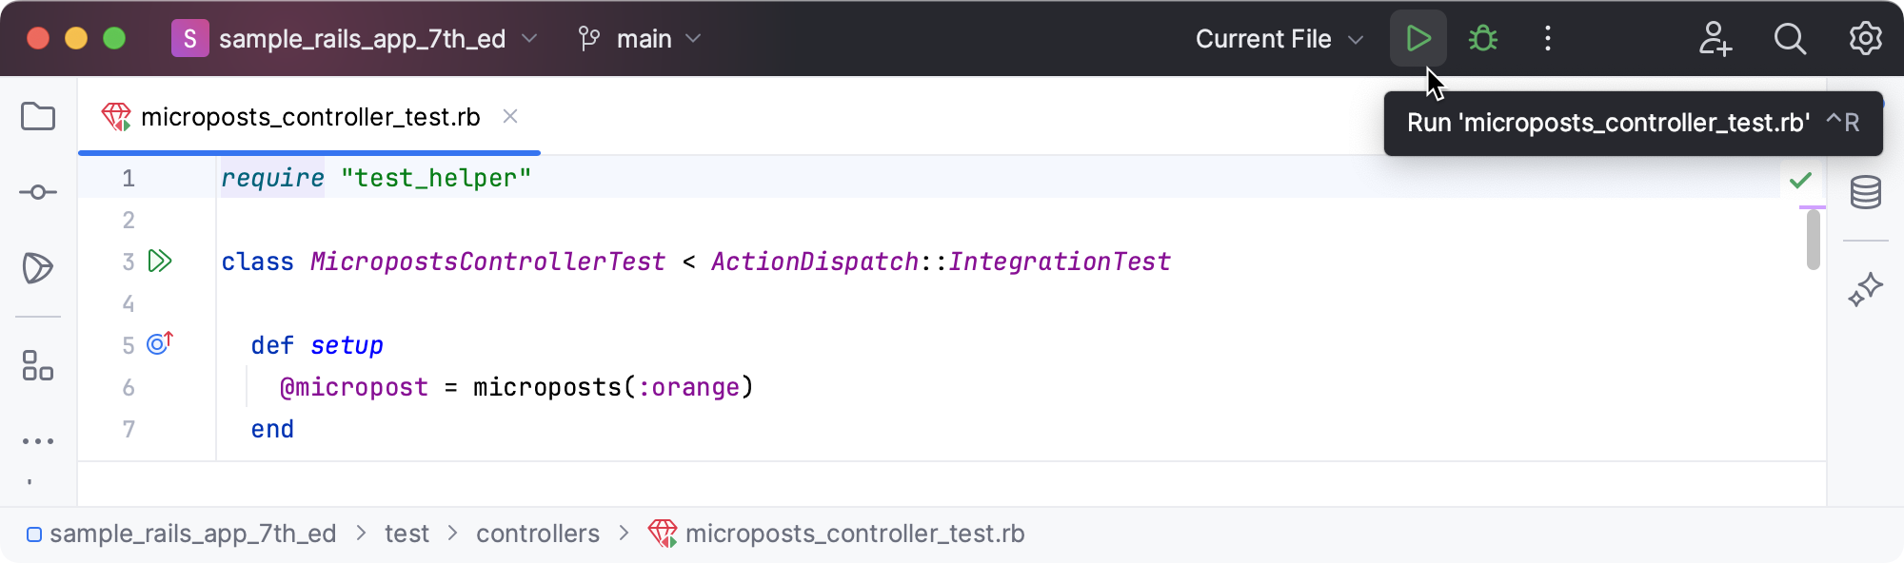Open IDE settings gear

1865,39
